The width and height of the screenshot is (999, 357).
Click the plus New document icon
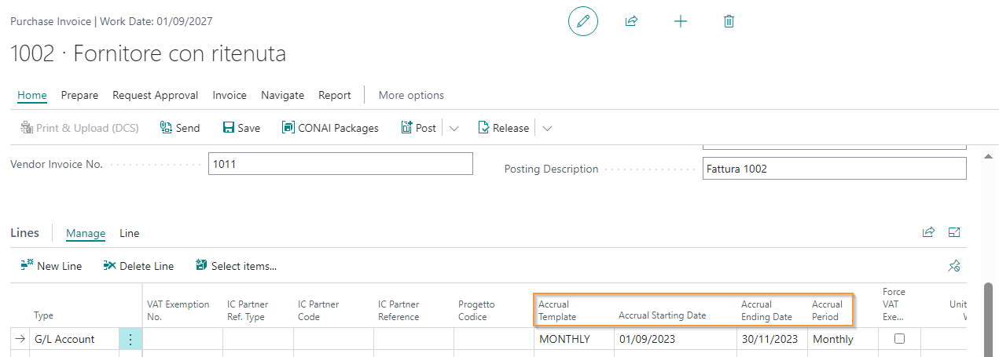pos(681,22)
